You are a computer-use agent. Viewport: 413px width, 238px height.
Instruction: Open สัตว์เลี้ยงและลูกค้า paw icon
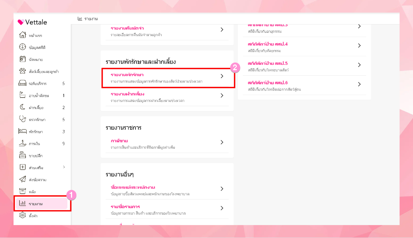click(23, 71)
